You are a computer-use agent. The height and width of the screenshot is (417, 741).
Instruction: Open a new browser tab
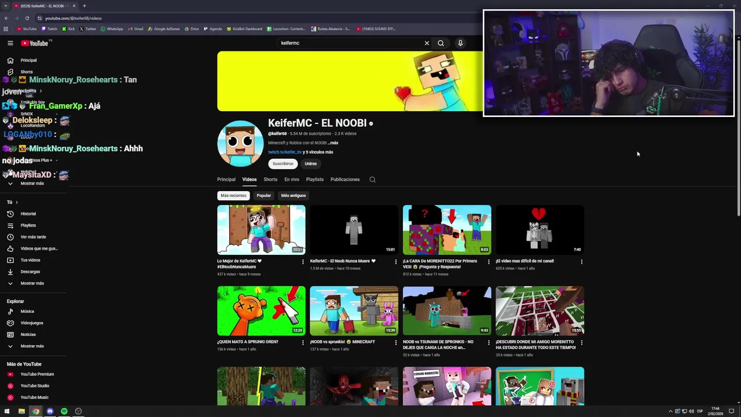point(84,6)
